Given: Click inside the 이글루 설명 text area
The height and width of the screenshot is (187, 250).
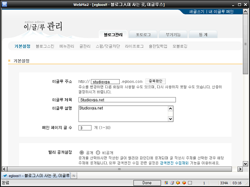Looking at the screenshot, I should tap(123, 114).
